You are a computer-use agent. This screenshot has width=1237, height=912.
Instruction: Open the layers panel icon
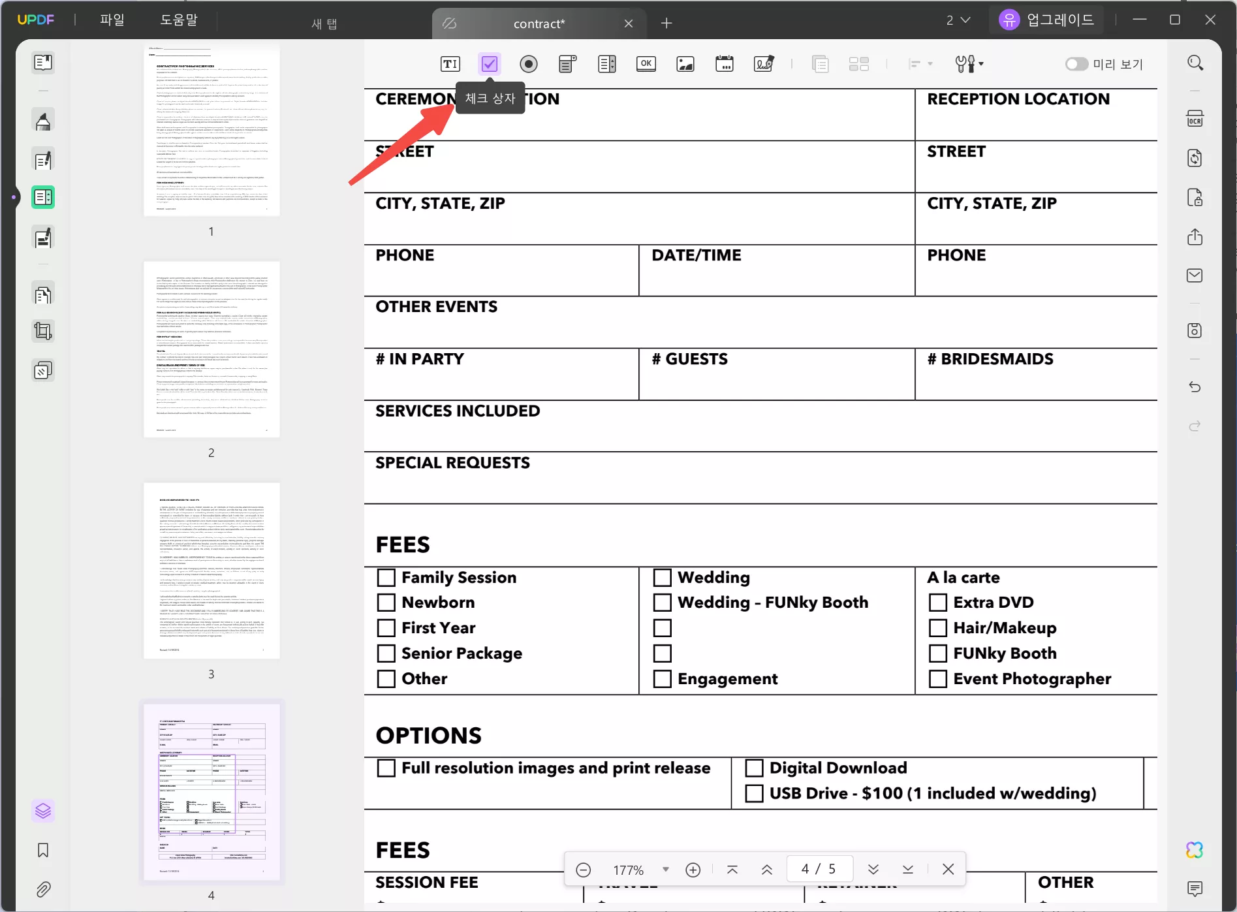tap(43, 811)
